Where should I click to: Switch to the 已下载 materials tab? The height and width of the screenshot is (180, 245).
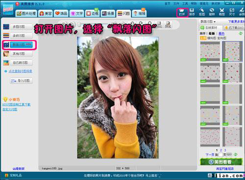tap(234, 28)
